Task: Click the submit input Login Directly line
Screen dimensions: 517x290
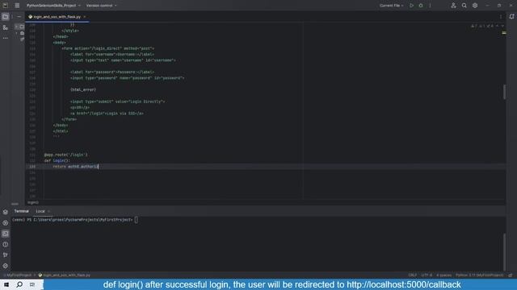Action: click(117, 102)
